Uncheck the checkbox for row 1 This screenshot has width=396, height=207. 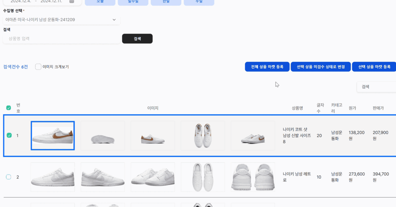tap(9, 135)
